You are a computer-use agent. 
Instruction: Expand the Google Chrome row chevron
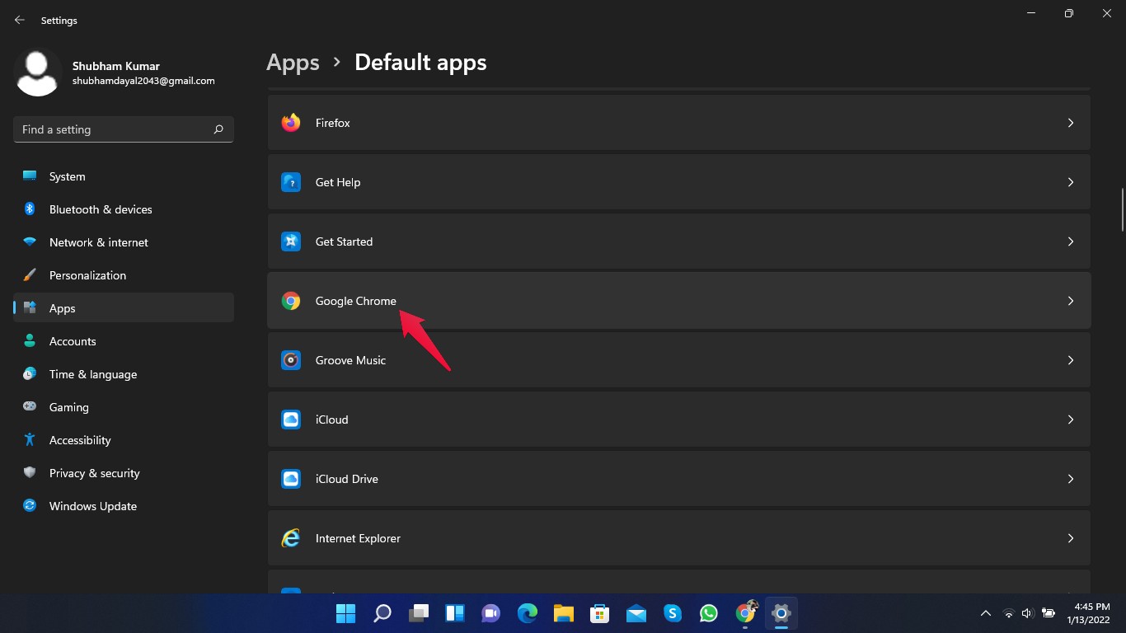(x=1070, y=301)
